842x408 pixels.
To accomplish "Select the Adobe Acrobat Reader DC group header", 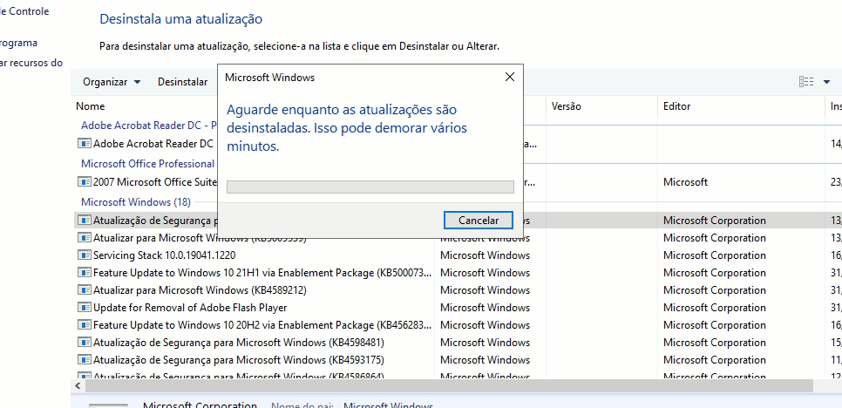I will (149, 125).
